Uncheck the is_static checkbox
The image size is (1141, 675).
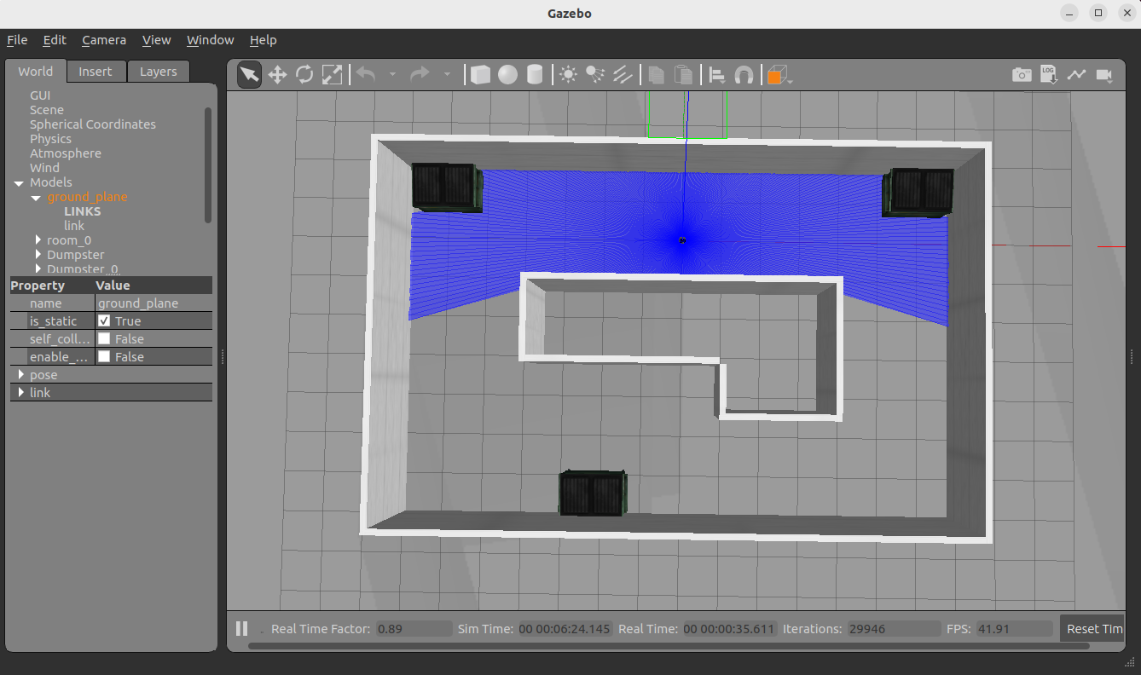104,321
